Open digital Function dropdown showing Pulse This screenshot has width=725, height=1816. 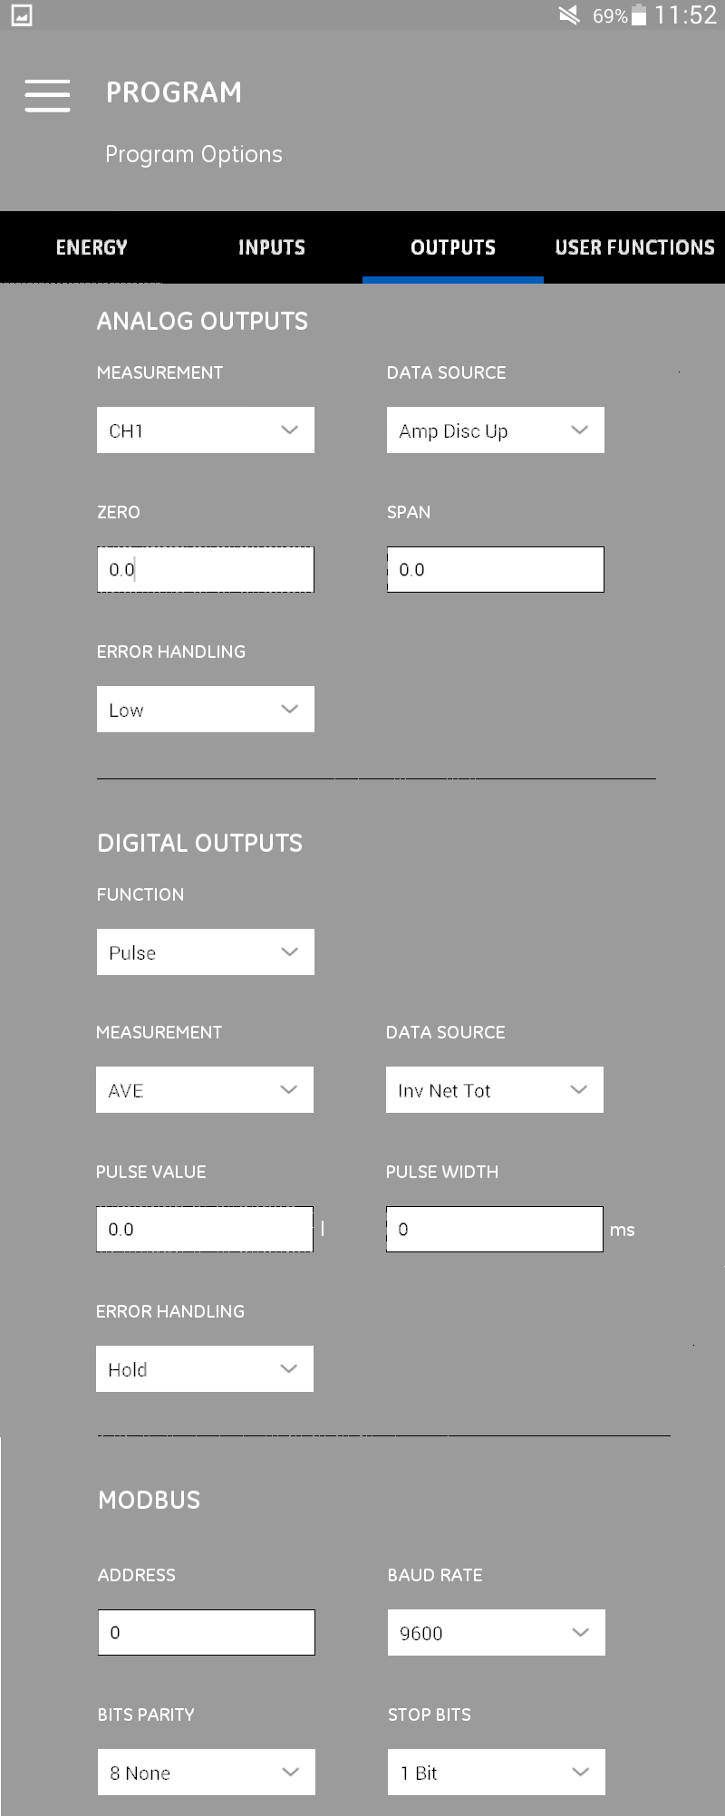coord(206,952)
